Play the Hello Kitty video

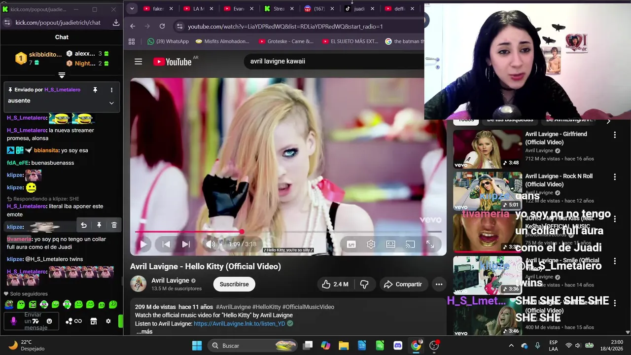(143, 244)
